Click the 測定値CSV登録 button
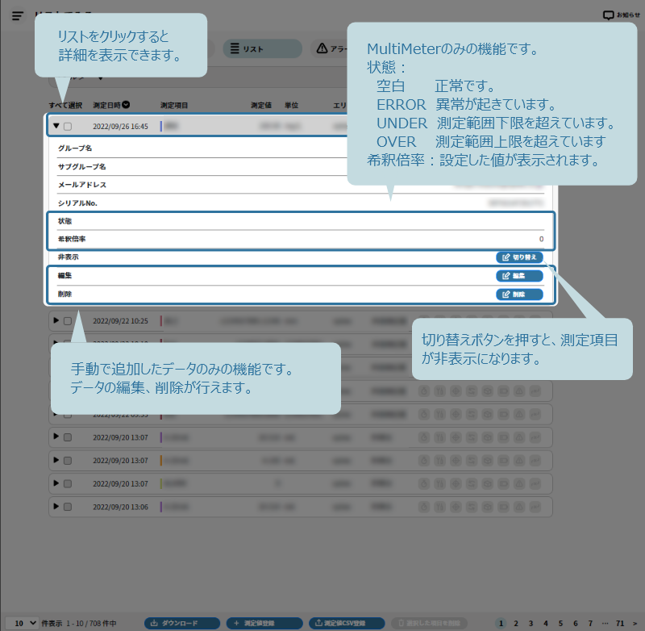645x631 pixels. click(x=347, y=623)
